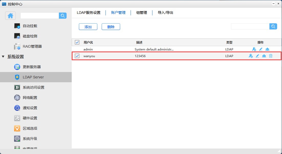Image resolution: width=282 pixels, height=154 pixels.
Task: Select RAID管理器 in the sidebar
Action: (32, 46)
